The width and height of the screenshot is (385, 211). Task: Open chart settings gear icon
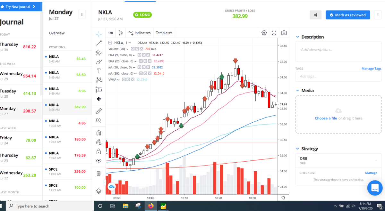[x=264, y=33]
